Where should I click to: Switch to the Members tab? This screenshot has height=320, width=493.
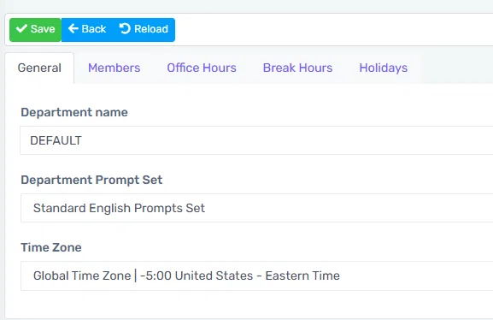(114, 68)
